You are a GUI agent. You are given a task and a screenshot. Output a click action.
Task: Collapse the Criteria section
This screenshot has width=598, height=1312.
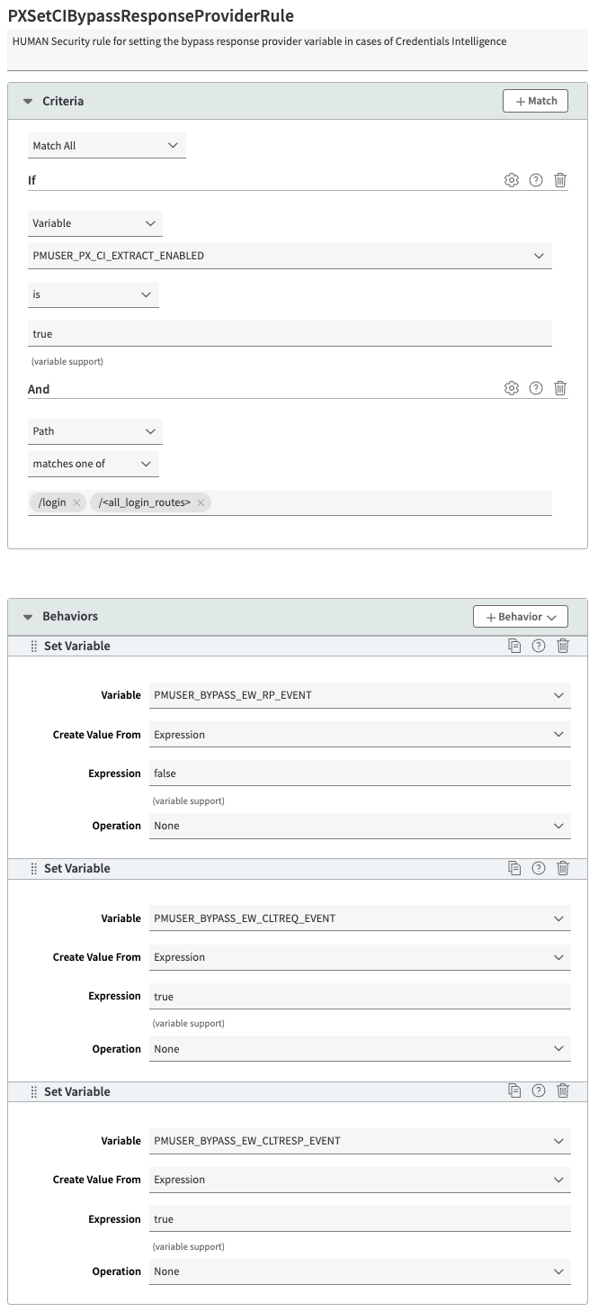point(28,102)
